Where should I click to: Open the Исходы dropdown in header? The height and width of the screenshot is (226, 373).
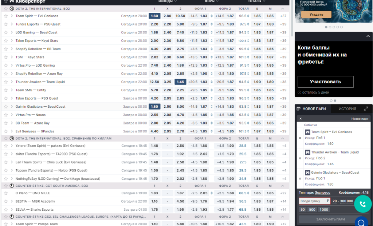point(168,1)
